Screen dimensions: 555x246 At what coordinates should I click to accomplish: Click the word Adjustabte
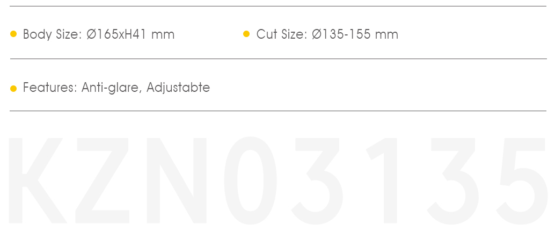(178, 88)
